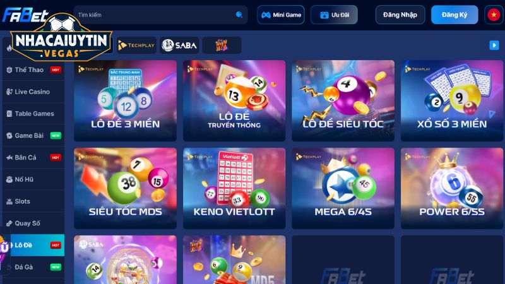Open the Ưu Đãi promotions button
This screenshot has width=505, height=284.
(334, 15)
